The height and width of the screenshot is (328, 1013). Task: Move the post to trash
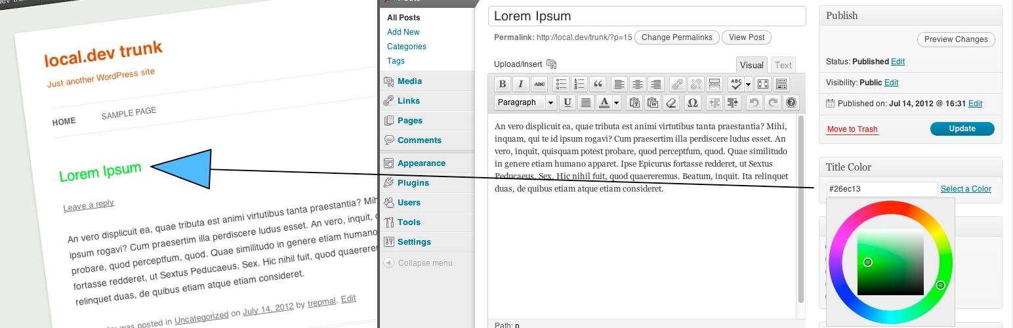tap(852, 129)
